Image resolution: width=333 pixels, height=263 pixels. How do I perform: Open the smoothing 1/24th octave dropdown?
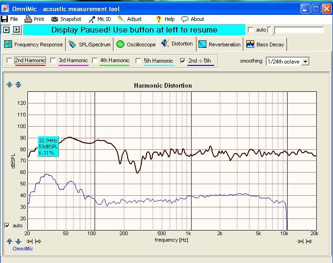point(305,61)
